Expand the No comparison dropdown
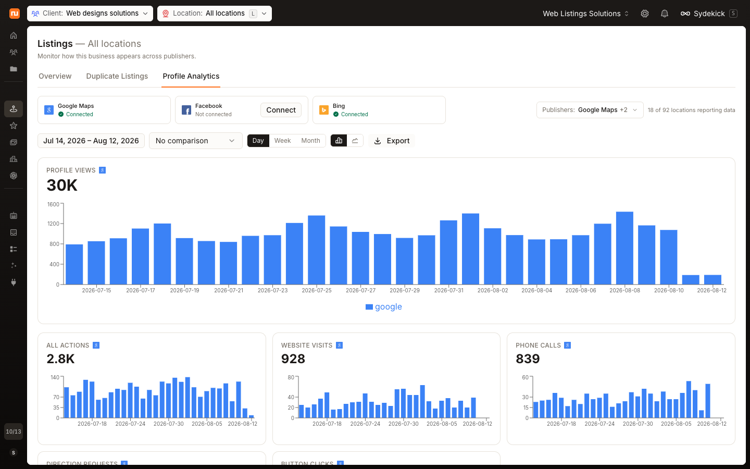 click(196, 141)
